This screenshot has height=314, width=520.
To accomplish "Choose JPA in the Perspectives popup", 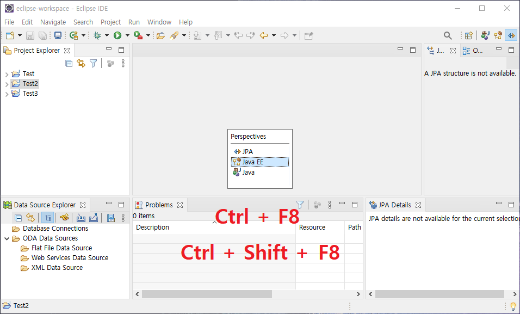I will (x=260, y=151).
